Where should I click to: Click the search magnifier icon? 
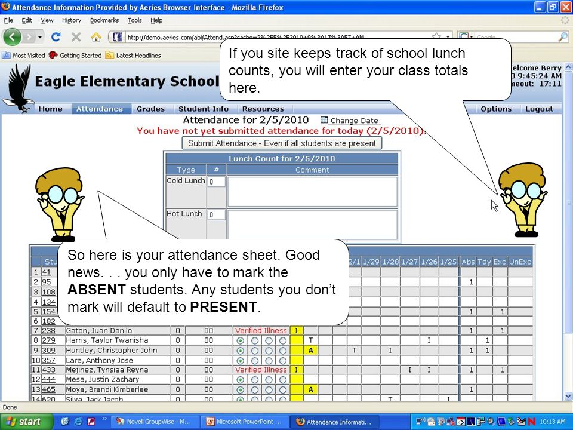tap(563, 37)
